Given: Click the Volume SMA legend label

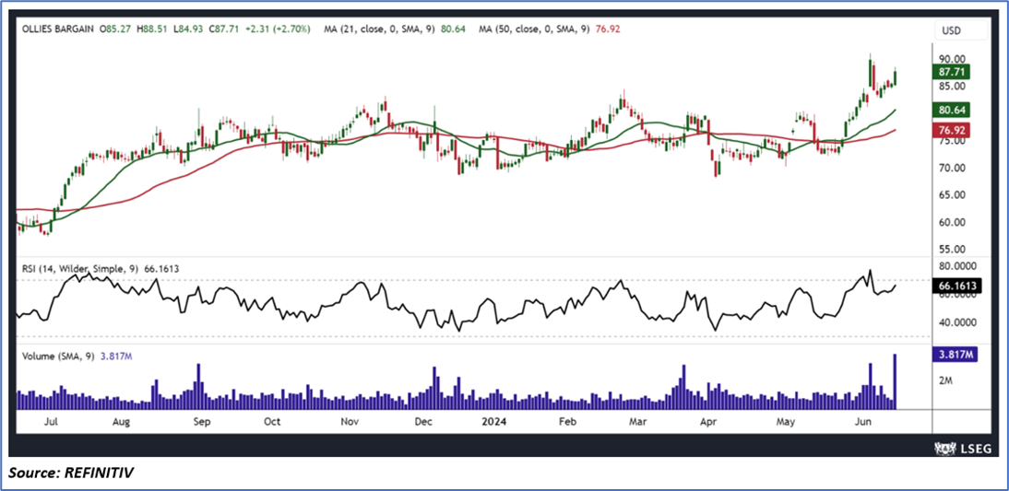Looking at the screenshot, I should (77, 355).
